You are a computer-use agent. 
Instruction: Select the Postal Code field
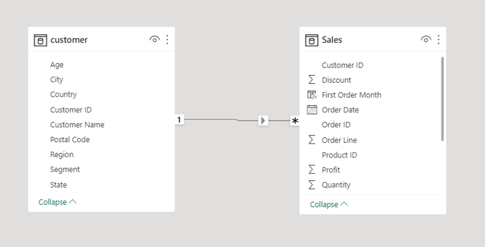[69, 140]
